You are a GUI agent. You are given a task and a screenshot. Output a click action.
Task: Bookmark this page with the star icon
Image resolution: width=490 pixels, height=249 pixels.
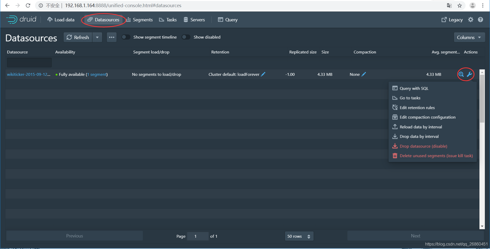pyautogui.click(x=460, y=6)
